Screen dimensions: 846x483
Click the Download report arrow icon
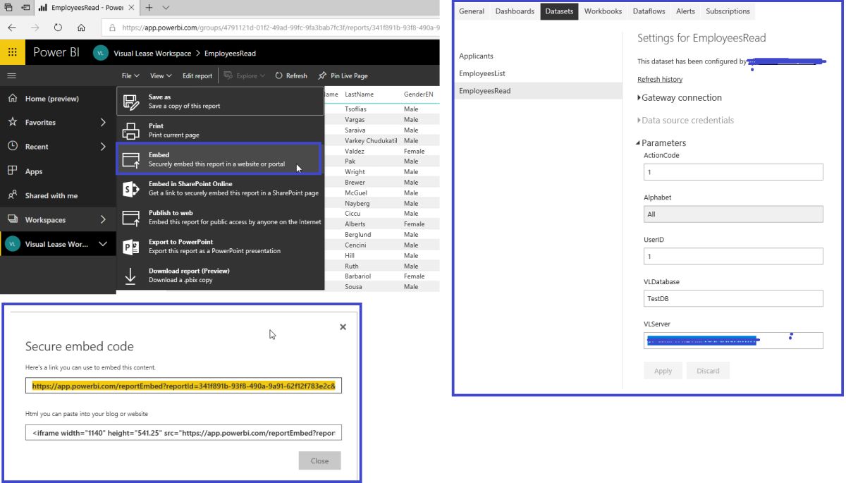coord(131,276)
